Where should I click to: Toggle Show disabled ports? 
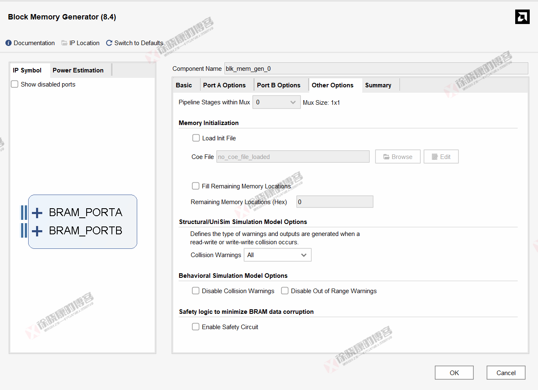pos(15,84)
